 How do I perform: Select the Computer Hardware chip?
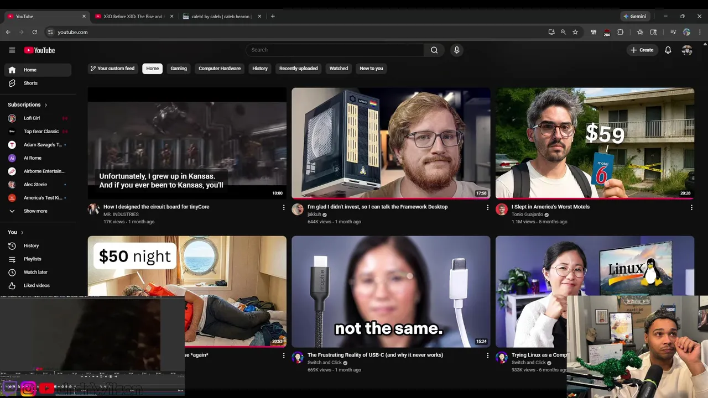[220, 69]
